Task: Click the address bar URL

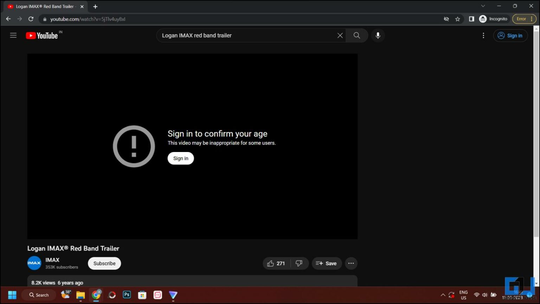Action: click(x=88, y=19)
